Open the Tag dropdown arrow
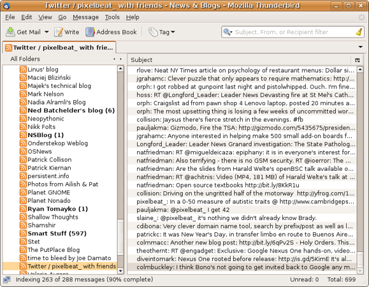The image size is (369, 287). (x=173, y=32)
